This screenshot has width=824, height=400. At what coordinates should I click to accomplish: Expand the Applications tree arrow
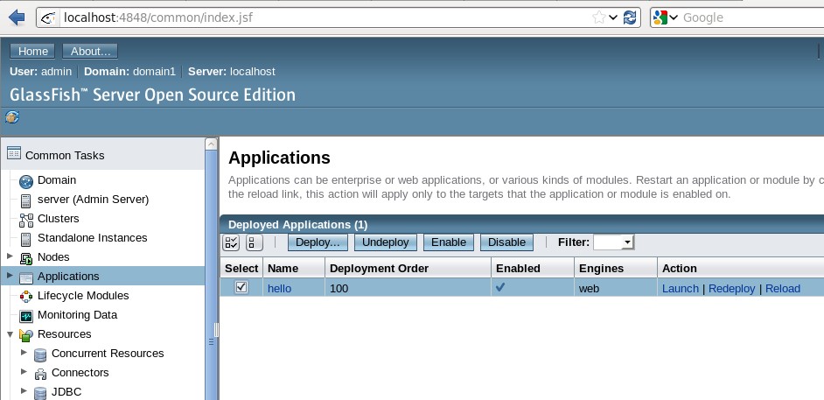point(10,276)
